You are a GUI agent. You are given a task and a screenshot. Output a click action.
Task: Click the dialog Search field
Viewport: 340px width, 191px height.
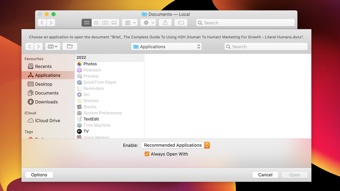pos(266,47)
